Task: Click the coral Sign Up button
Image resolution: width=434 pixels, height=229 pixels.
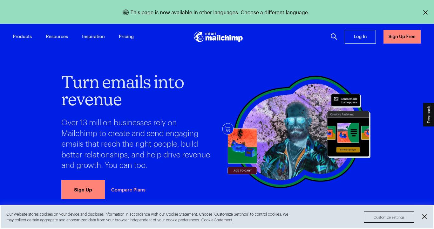Action: pyautogui.click(x=83, y=190)
